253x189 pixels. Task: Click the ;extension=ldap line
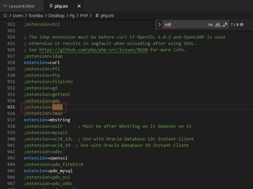(x=43, y=56)
